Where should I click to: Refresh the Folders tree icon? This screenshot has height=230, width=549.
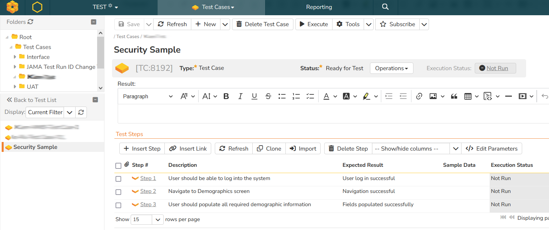point(30,22)
